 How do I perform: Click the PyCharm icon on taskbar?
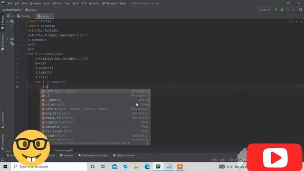[x=158, y=167]
